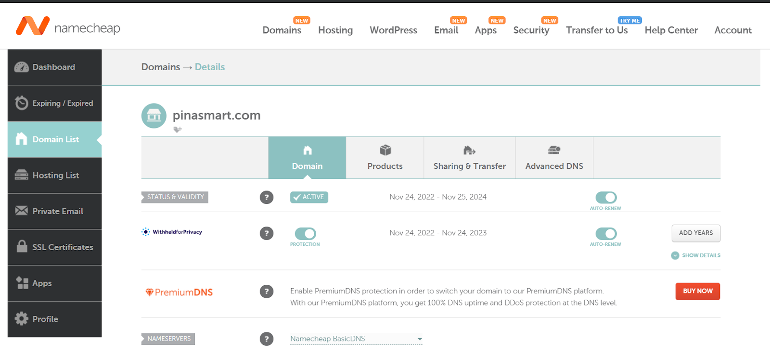Click date range Nov 24, 2022 - Nov 24, 2023
Screen dimensions: 770x355
(x=438, y=233)
